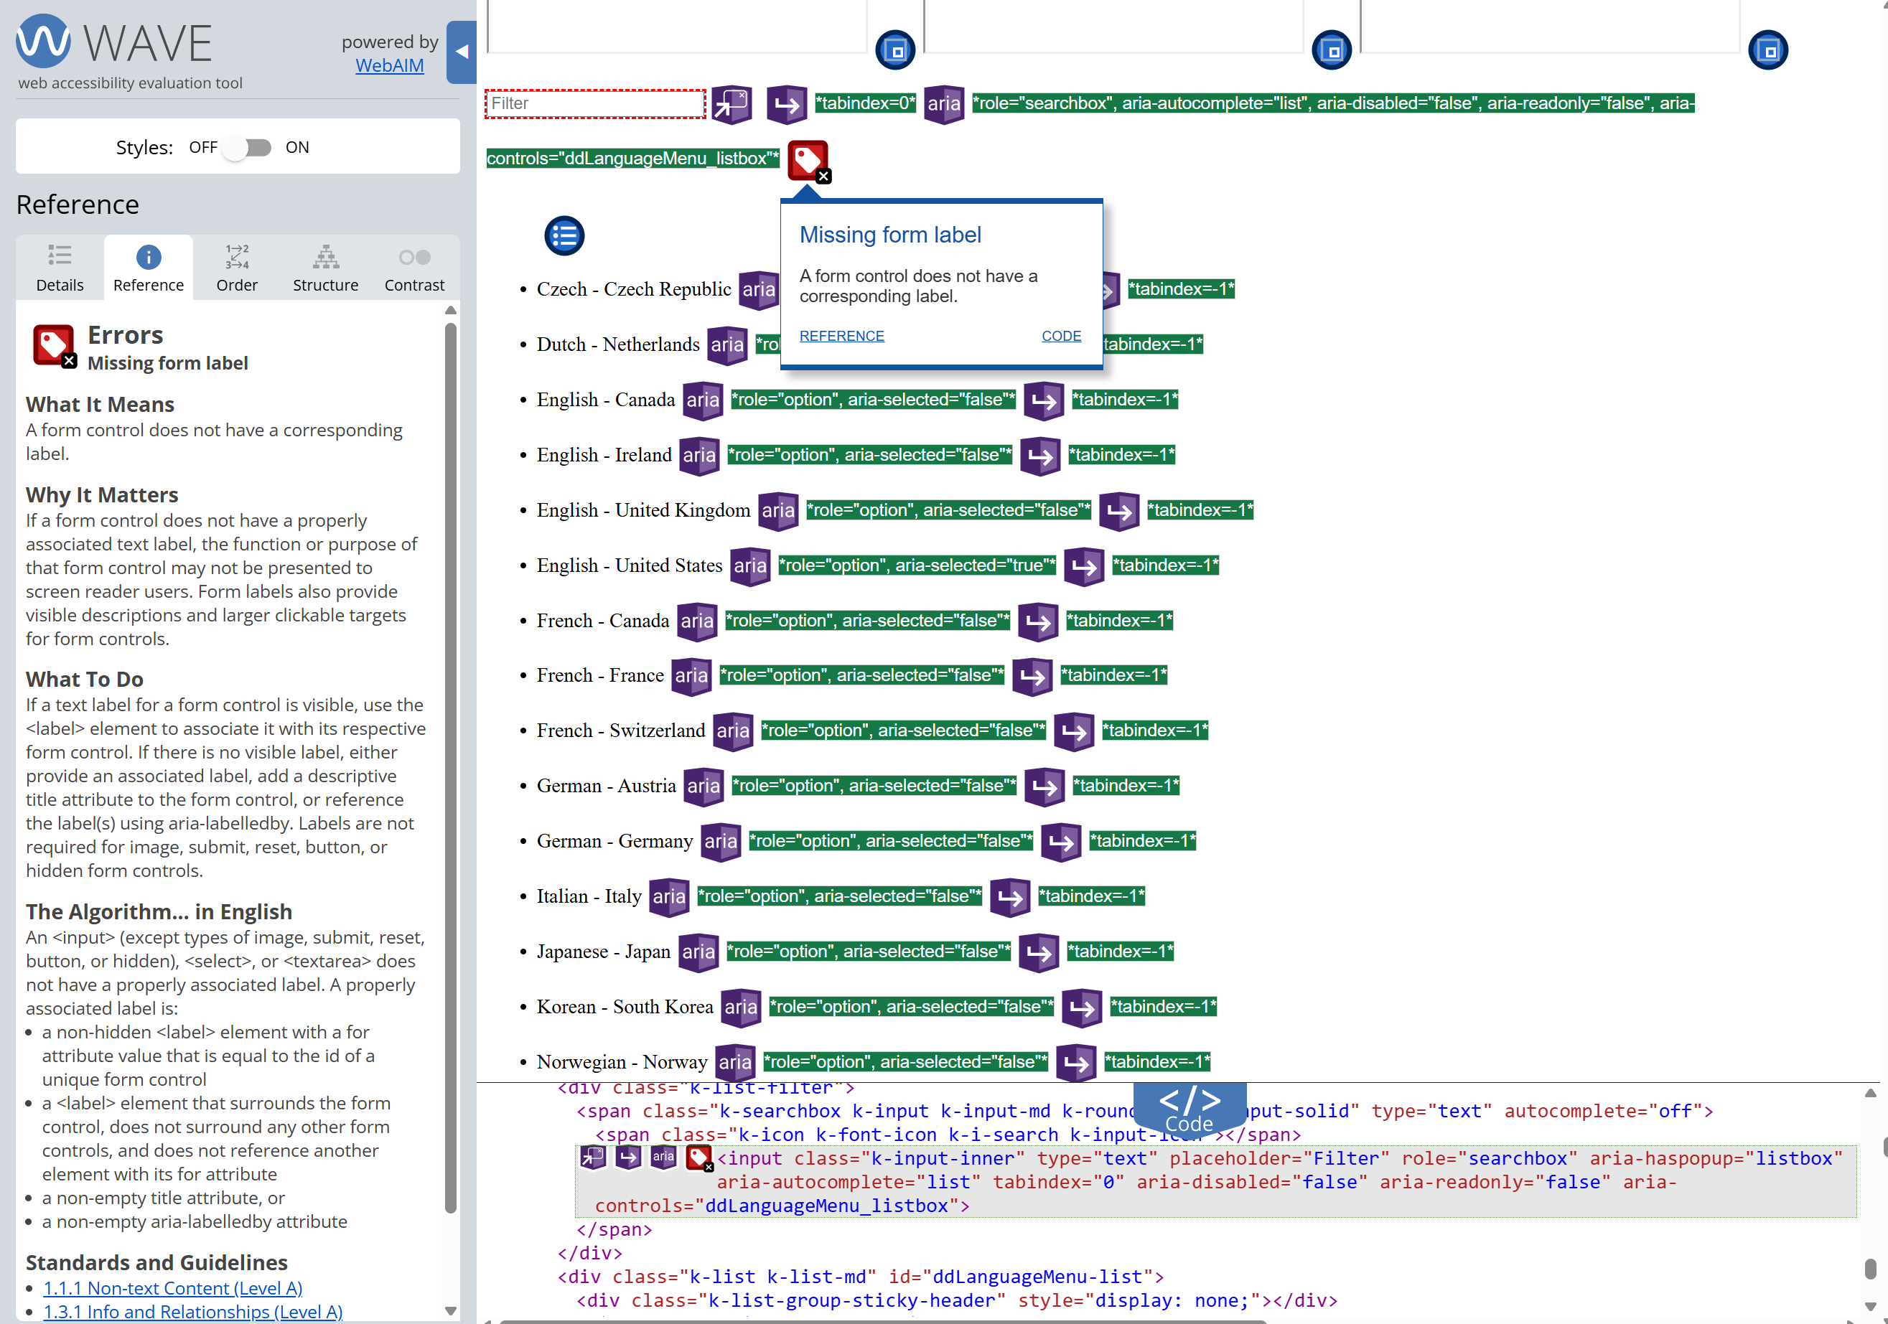The height and width of the screenshot is (1324, 1888).
Task: Click the CODE link in tooltip
Action: click(1061, 336)
